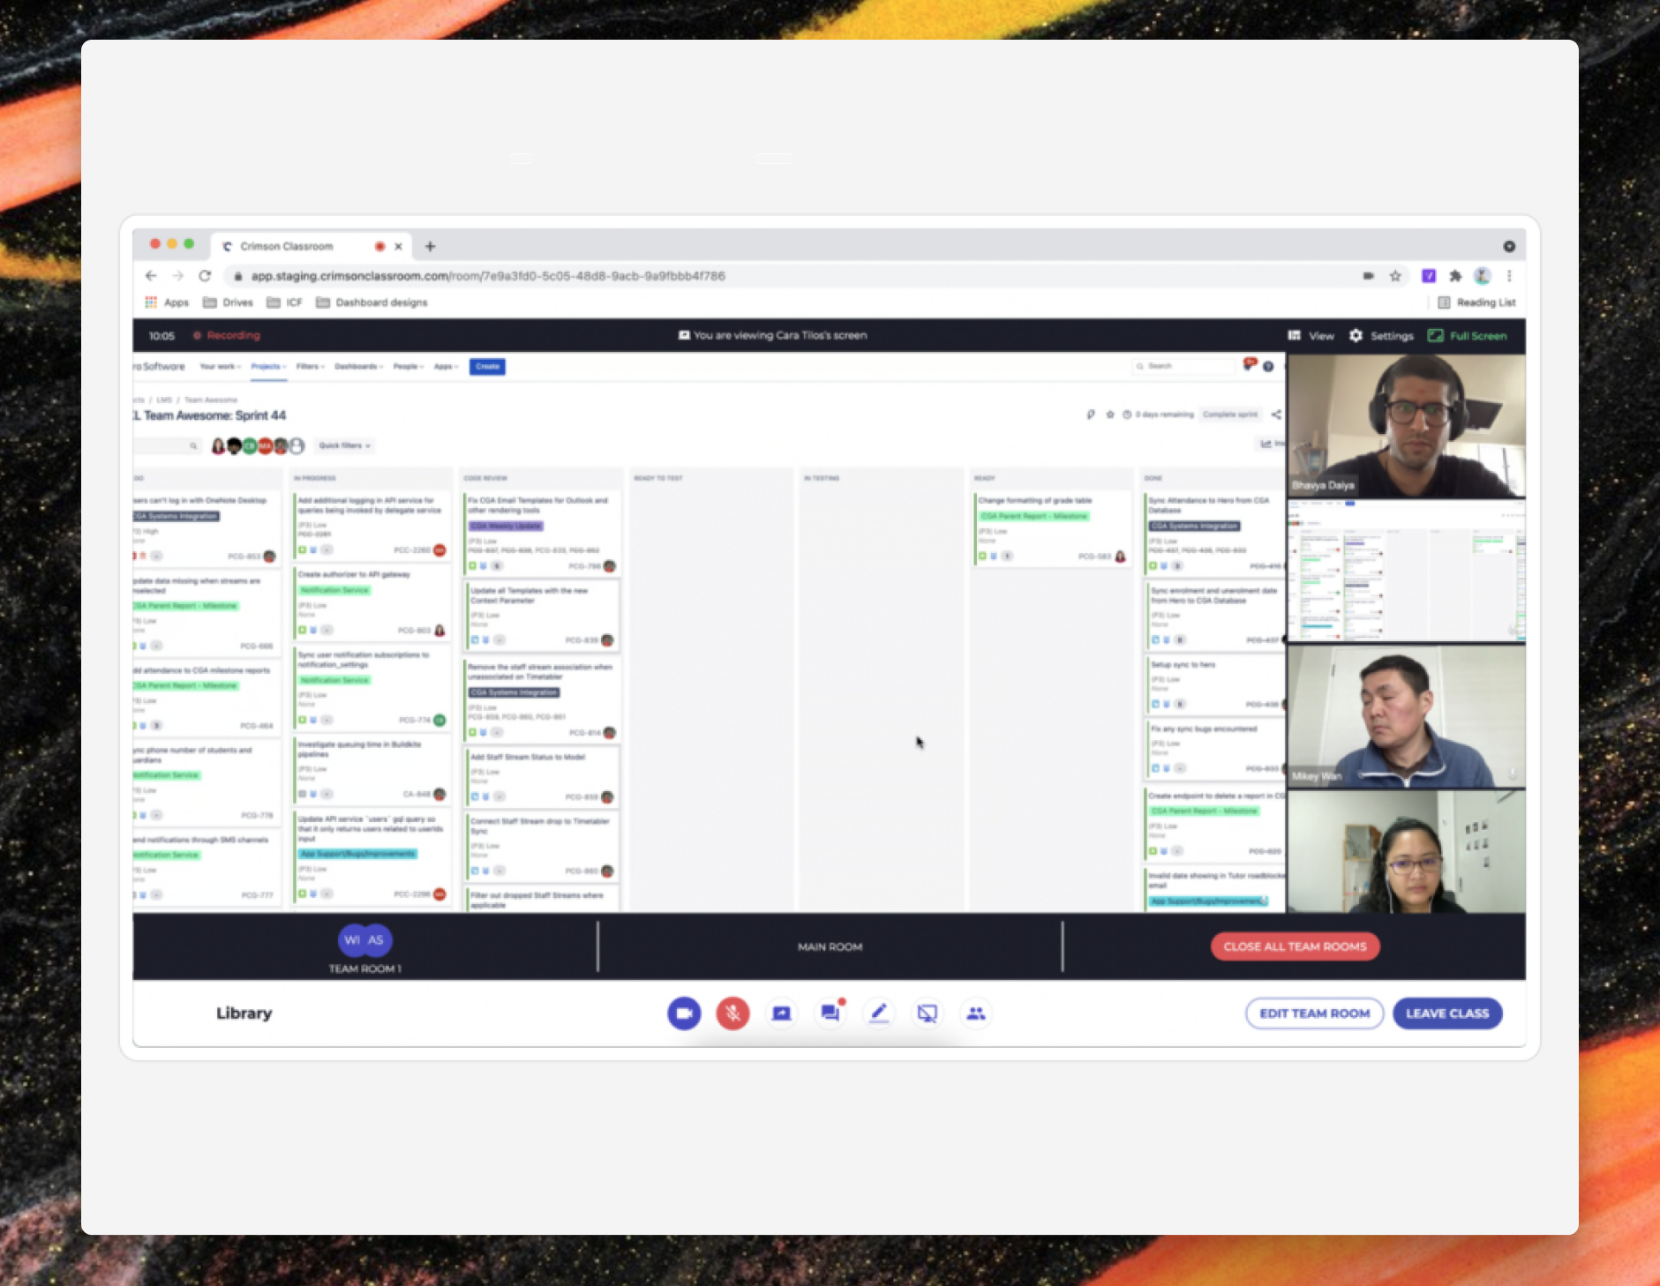Open the View layout option
Screen dimensions: 1660x1286
pyautogui.click(x=1311, y=336)
